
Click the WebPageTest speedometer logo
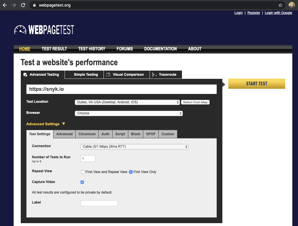point(20,30)
